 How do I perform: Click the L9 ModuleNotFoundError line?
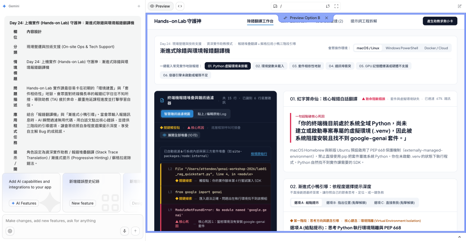[216, 217]
